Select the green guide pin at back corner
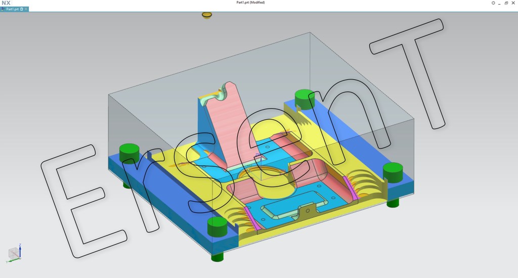This screenshot has width=518, height=278. (304, 99)
